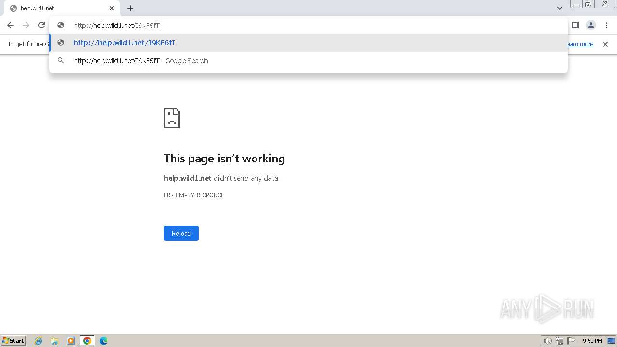The image size is (617, 347).
Task: Click the show desktop tray icon
Action: [611, 341]
